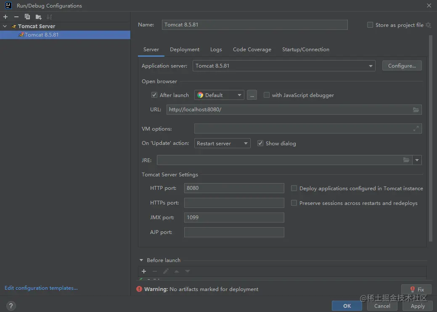Screen dimensions: 437x312
Task: Browse for the URL folder icon
Action: [x=416, y=110]
